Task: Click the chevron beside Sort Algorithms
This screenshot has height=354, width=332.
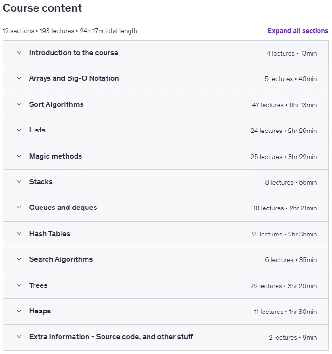Action: pos(19,104)
